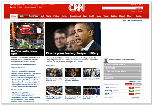
Task: Click video icon beside 'Michele Bachmann's rise and fall'
Action: pyautogui.click(x=38, y=84)
